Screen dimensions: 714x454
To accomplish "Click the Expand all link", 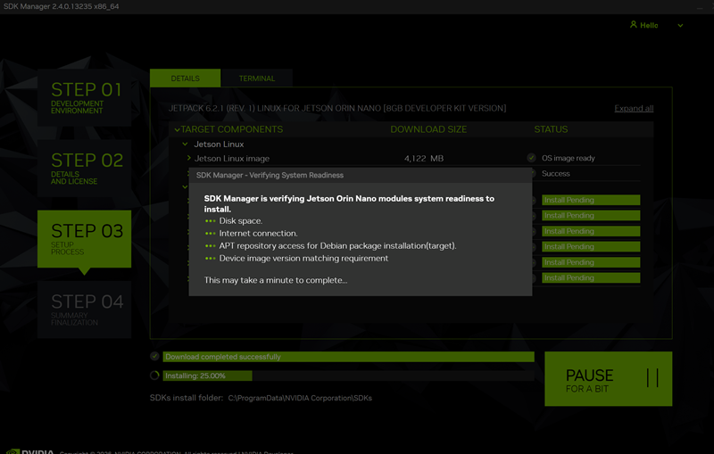I will (634, 109).
